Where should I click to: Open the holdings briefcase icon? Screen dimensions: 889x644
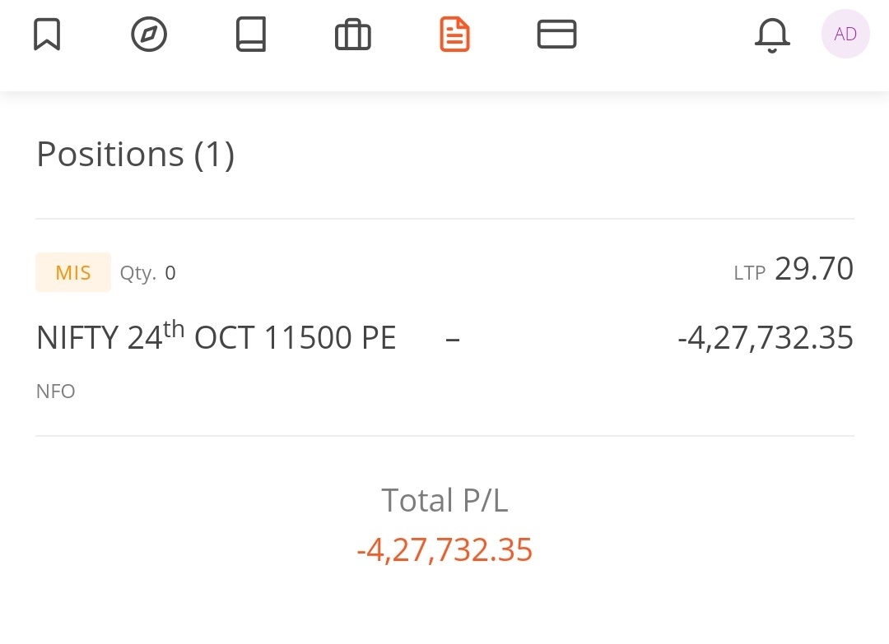point(352,35)
